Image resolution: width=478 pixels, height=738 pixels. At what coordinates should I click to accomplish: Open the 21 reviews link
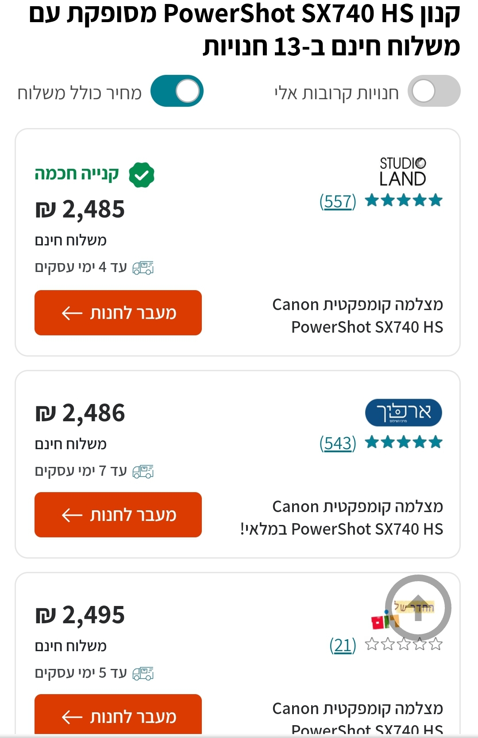pos(343,645)
